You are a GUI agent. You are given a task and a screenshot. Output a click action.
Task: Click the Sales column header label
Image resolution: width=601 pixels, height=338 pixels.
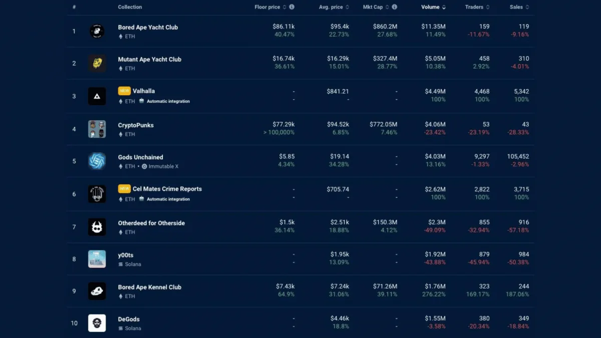[x=516, y=7]
